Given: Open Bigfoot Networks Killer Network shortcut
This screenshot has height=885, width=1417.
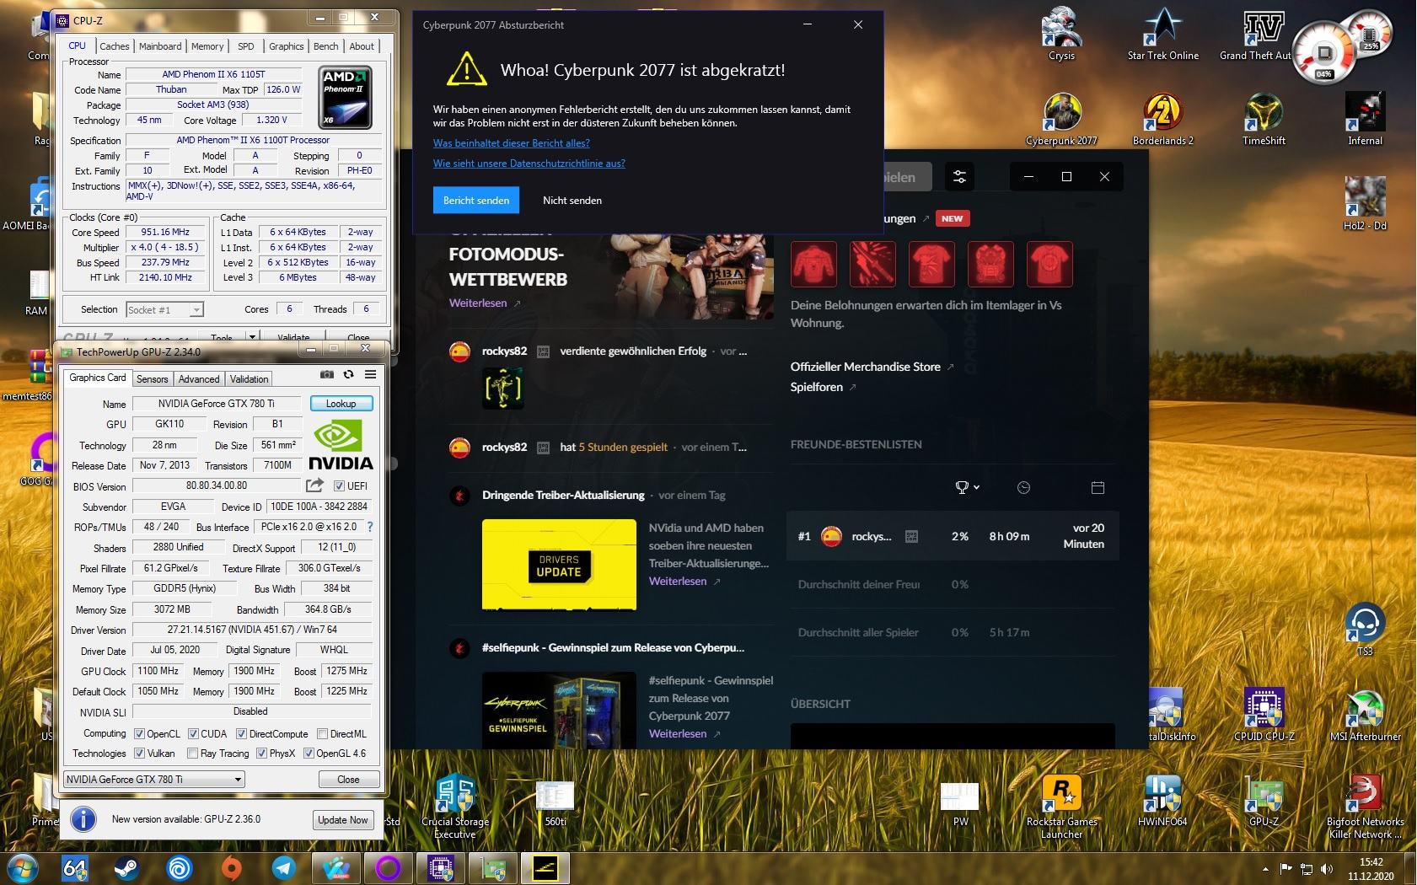Looking at the screenshot, I should pyautogui.click(x=1365, y=806).
